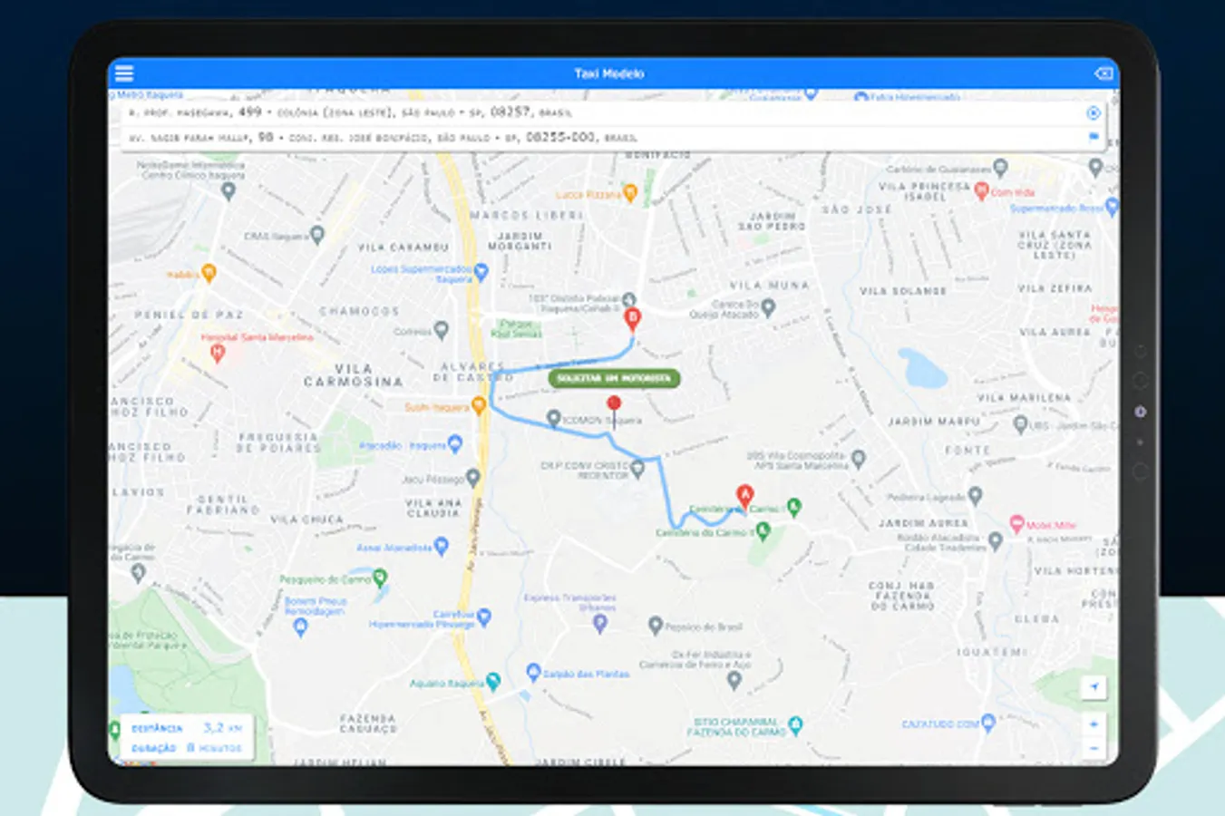Open Jacu Pêssego map pin
The width and height of the screenshot is (1225, 816).
point(472,477)
